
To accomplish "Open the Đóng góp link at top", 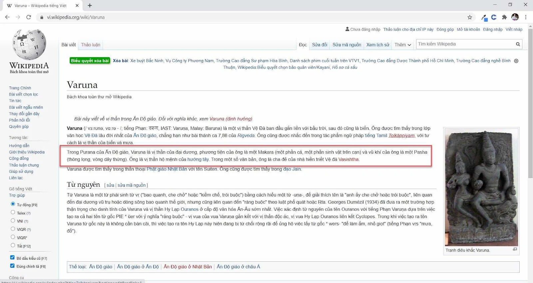I will (x=445, y=29).
